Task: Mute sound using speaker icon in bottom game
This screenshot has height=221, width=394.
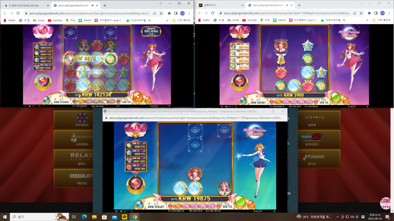Action: (x=121, y=211)
